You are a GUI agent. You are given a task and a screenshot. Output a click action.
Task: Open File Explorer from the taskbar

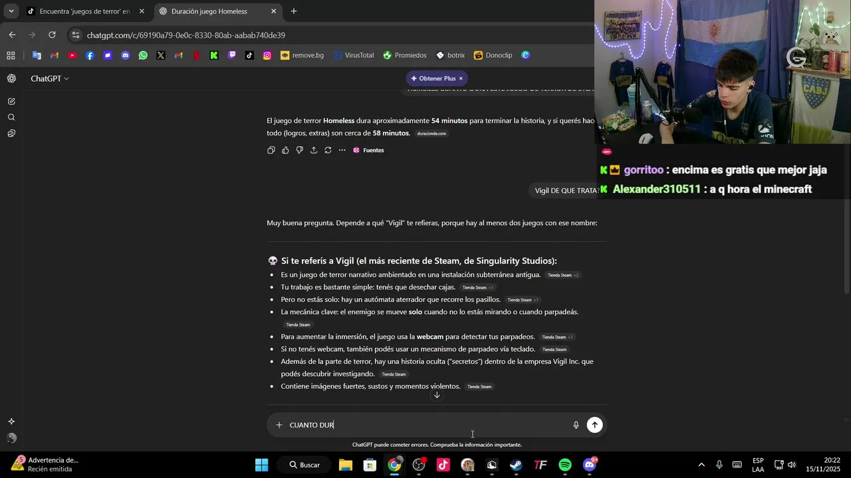tap(346, 465)
